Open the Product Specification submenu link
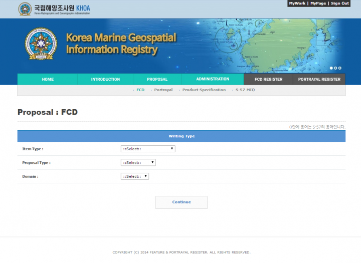The height and width of the screenshot is (263, 361). (204, 90)
